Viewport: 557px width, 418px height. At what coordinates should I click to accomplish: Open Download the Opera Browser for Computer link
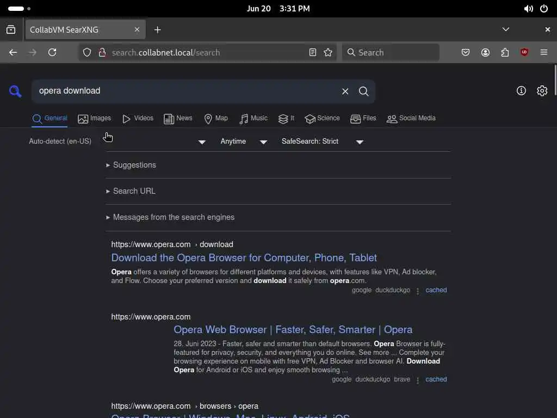point(244,257)
